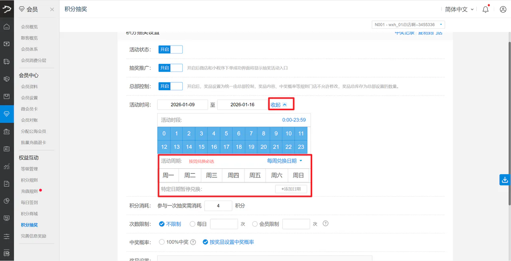Click the clipboard checklist icon in the rail
This screenshot has height=261, width=511.
(7, 183)
